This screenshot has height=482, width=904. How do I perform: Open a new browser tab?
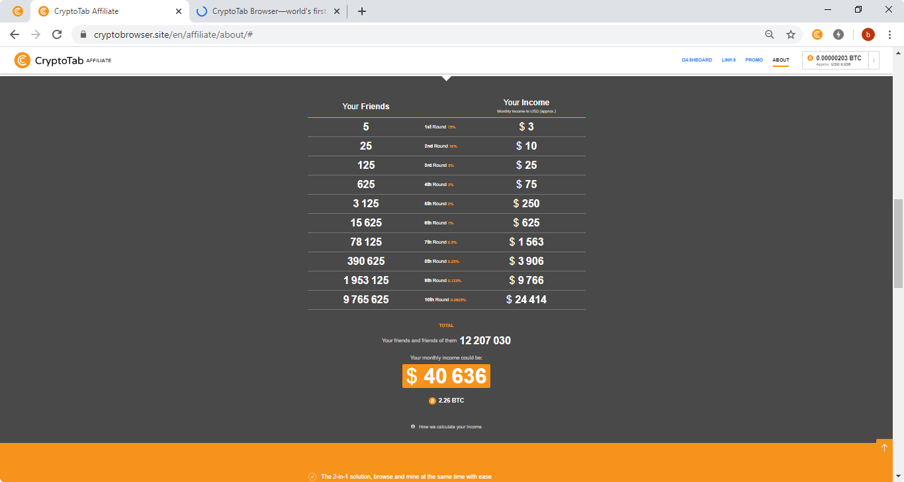point(361,11)
